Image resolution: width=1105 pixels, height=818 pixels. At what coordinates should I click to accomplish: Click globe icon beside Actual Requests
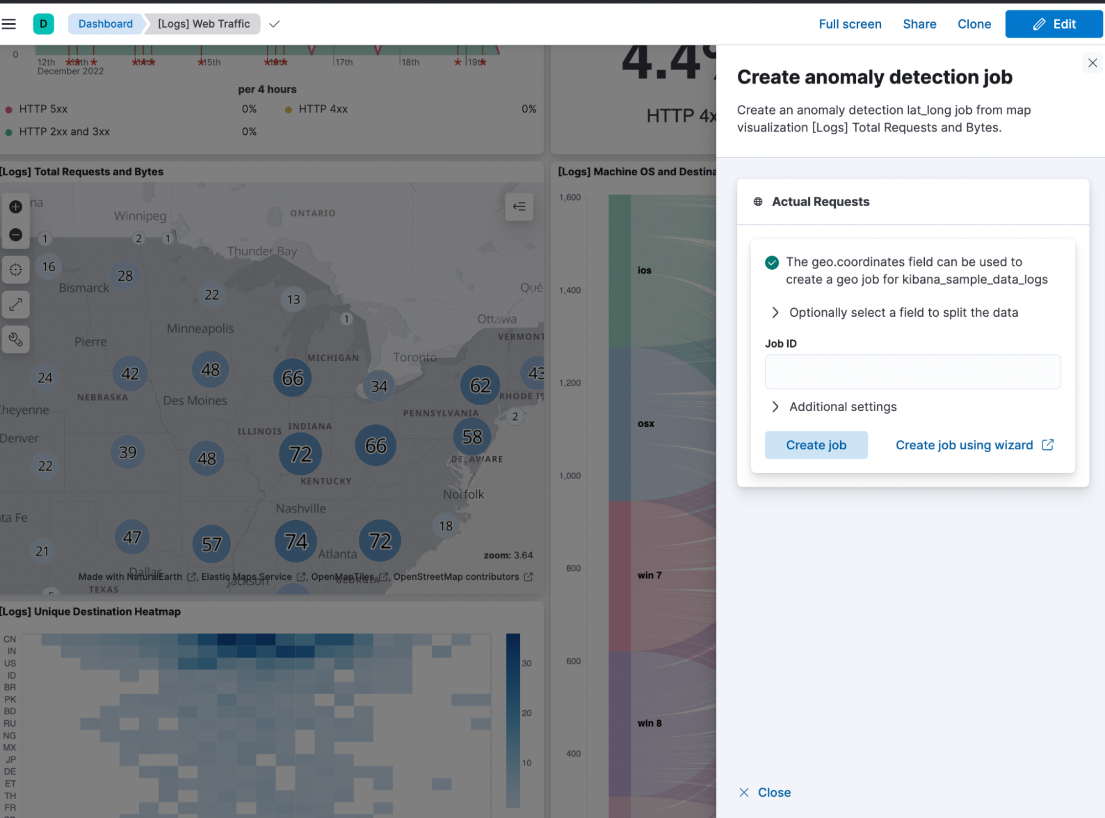tap(758, 202)
